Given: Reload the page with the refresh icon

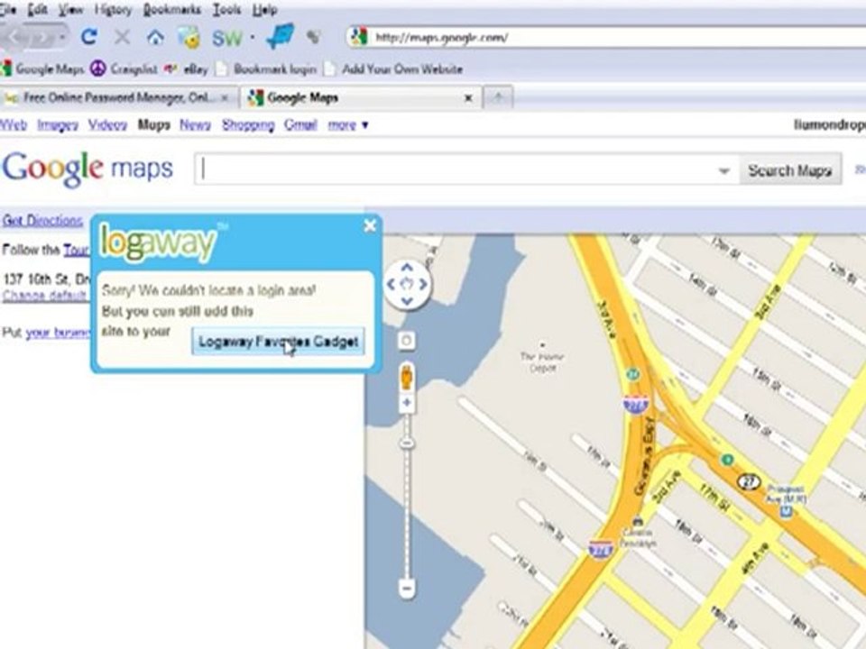Looking at the screenshot, I should pos(89,37).
